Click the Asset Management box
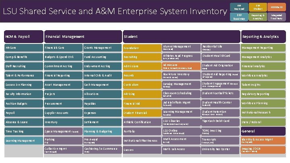 pos(63,85)
